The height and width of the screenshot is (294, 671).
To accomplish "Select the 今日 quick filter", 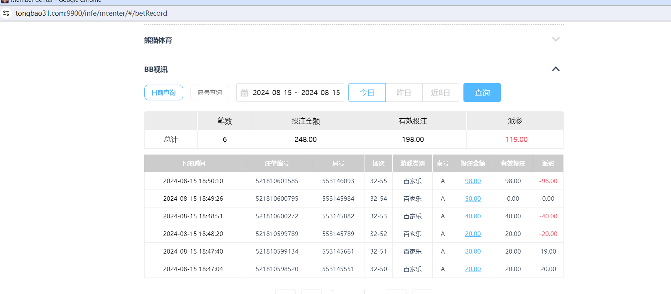I will (367, 93).
